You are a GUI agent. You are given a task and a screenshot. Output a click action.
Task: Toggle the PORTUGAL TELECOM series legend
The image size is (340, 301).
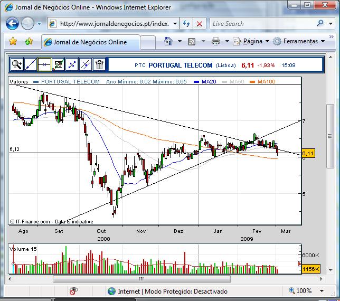(67, 82)
